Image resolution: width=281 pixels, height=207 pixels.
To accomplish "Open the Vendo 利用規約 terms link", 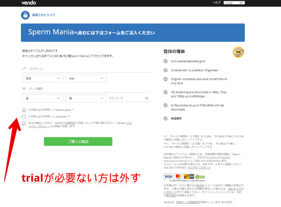I will tap(70, 123).
